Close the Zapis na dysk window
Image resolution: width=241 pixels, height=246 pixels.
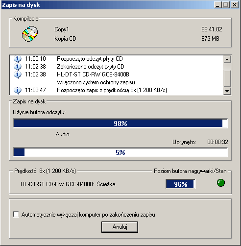click(x=235, y=5)
